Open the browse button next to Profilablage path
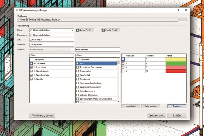The width and height of the screenshot is (204, 136). [x=183, y=20]
